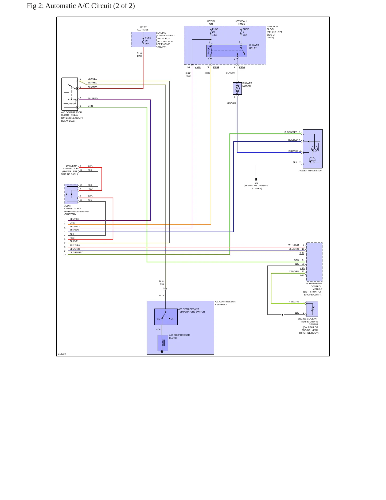Select the 'BLOWER RELAY' label
The height and width of the screenshot is (500, 386).
254,47
